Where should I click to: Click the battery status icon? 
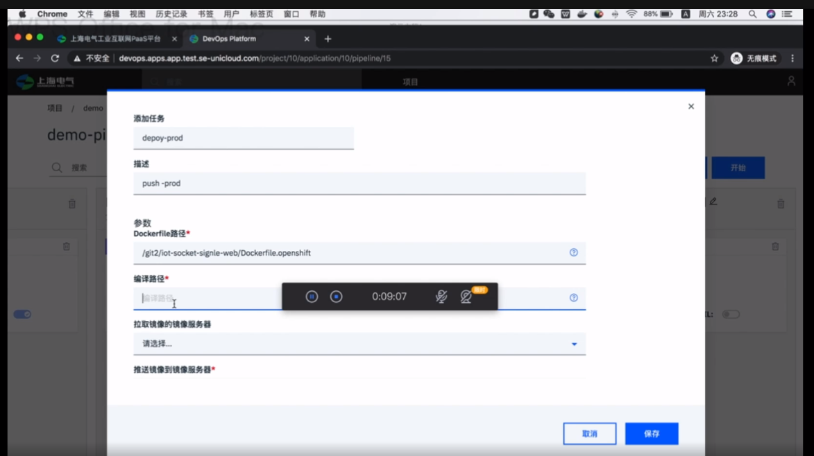point(667,14)
